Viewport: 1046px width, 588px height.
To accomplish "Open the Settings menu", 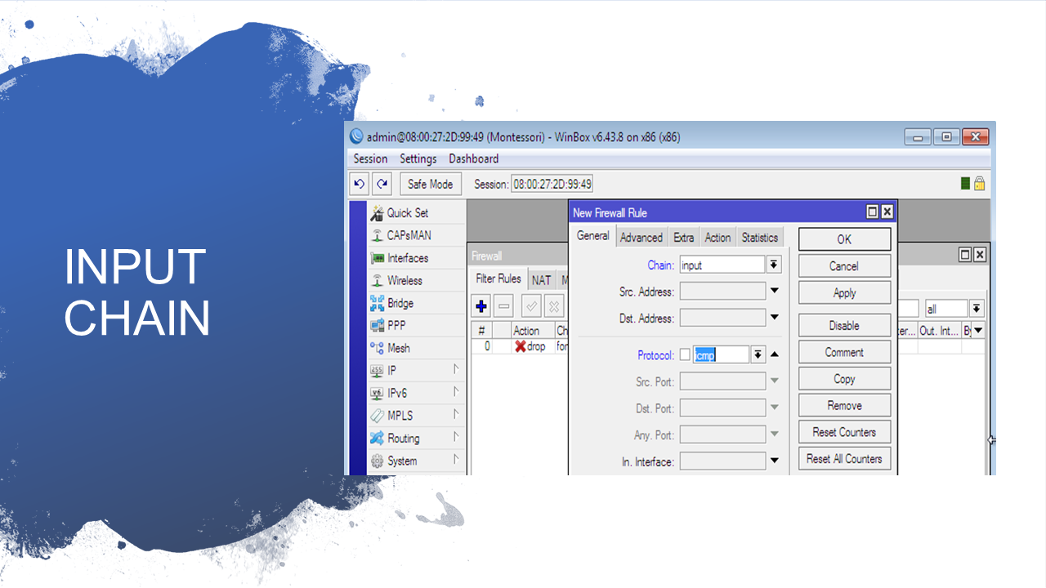I will click(418, 158).
